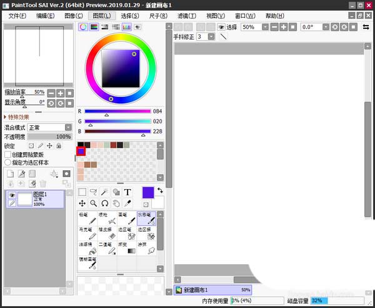Choose the 油漆桶 paint bucket tool

tap(87, 249)
